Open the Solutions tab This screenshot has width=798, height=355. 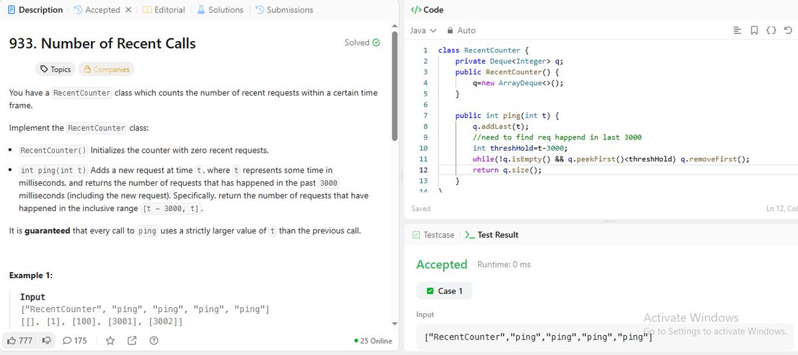tap(220, 10)
